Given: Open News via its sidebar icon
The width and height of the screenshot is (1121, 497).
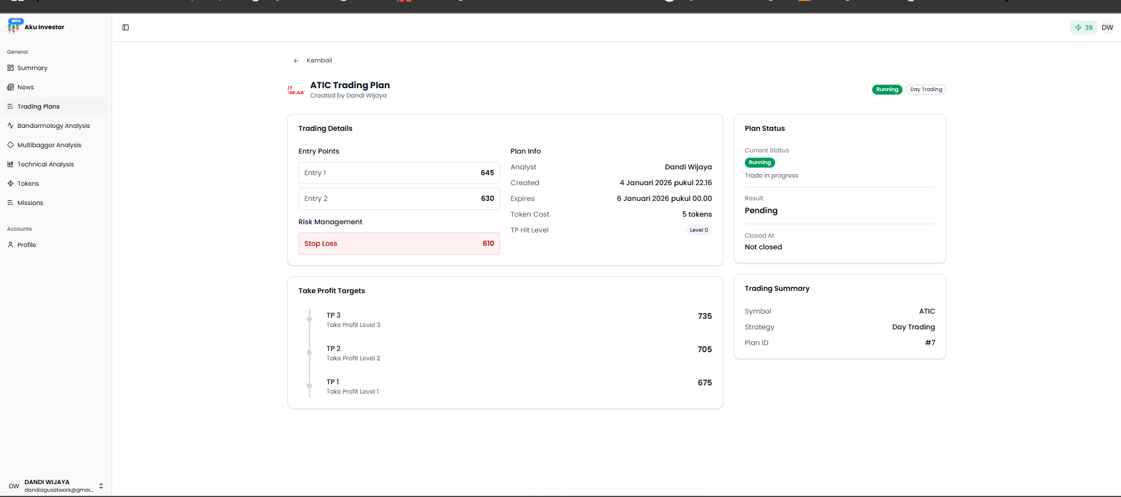Looking at the screenshot, I should point(11,87).
